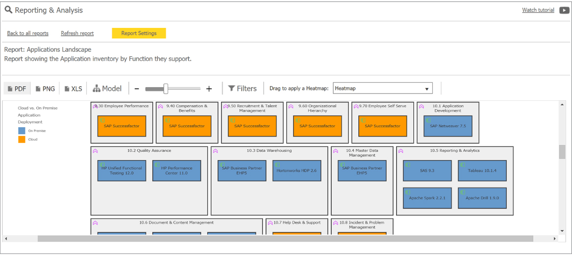The width and height of the screenshot is (572, 256).
Task: Select SAP Successfactor under Organizational Hierarchy
Action: tap(318, 126)
